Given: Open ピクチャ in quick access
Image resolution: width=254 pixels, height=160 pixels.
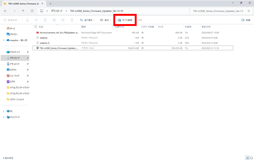Looking at the screenshot, I should coord(11,70).
